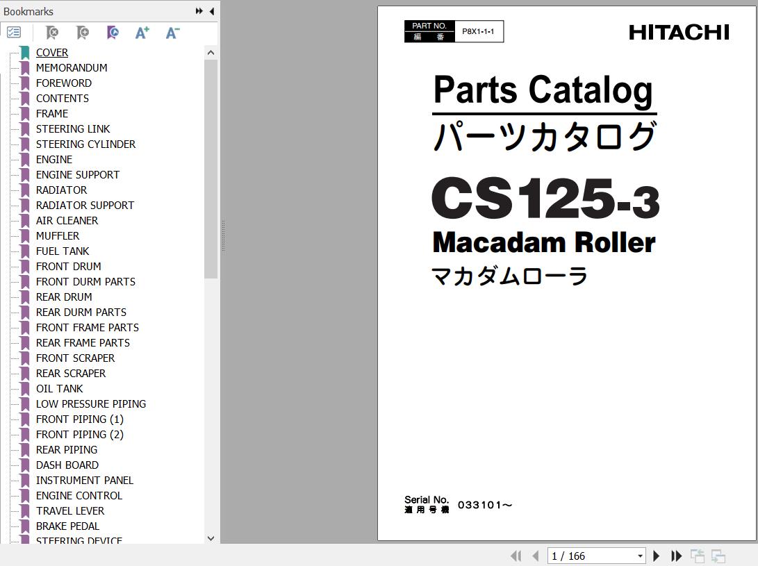The height and width of the screenshot is (566, 758).
Task: Open the page number dropdown arrow
Action: pyautogui.click(x=640, y=556)
